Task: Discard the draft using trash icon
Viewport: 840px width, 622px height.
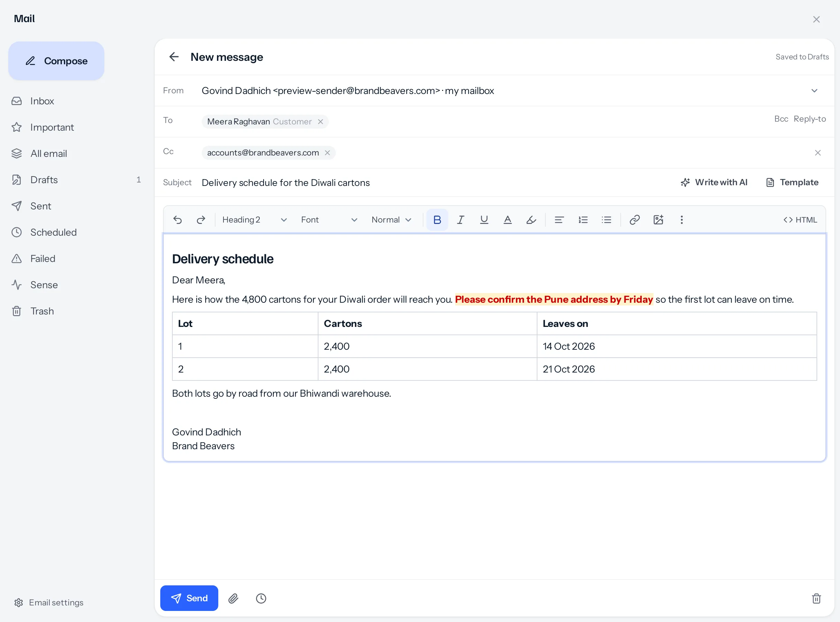Action: [816, 598]
